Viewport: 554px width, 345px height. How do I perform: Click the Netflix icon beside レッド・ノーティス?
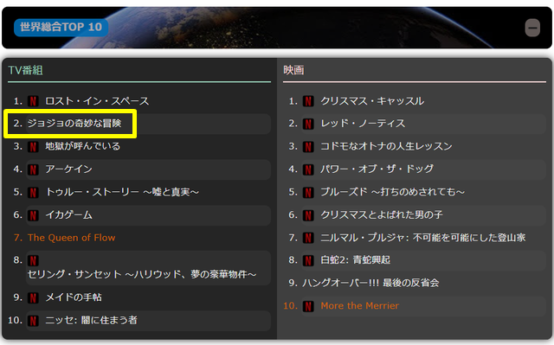(308, 124)
